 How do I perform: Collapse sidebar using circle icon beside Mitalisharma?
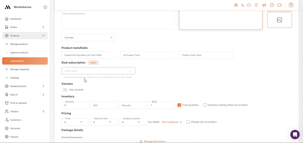coord(45,7)
